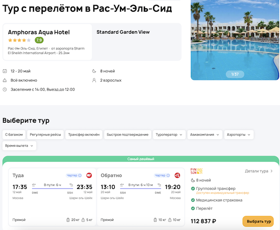Image resolution: width=280 pixels, height=230 pixels.
Task: Toggle the Трансфер включён filter chip
Action: (84, 134)
